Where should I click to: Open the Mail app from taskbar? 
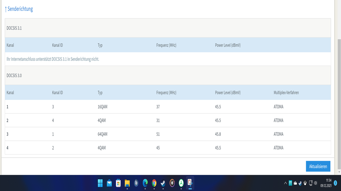click(109, 183)
